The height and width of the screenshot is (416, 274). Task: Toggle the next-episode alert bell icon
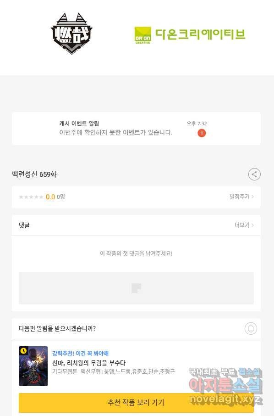point(251,328)
